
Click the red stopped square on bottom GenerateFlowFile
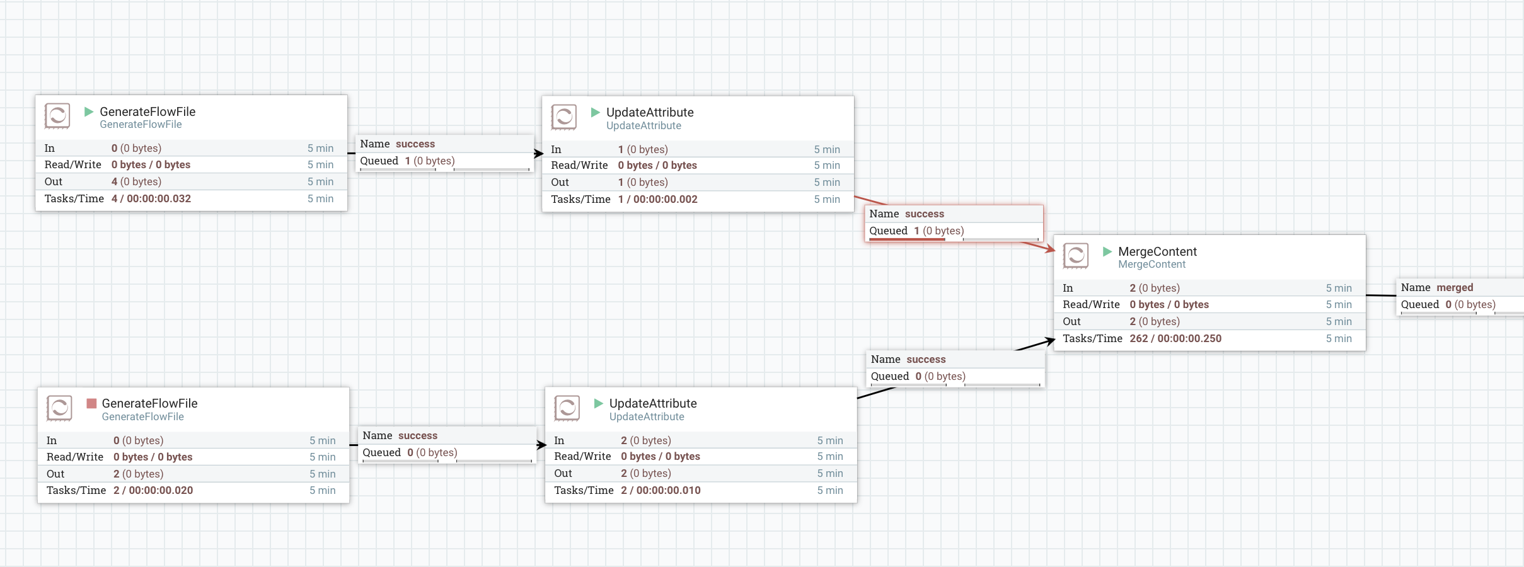[x=91, y=403]
